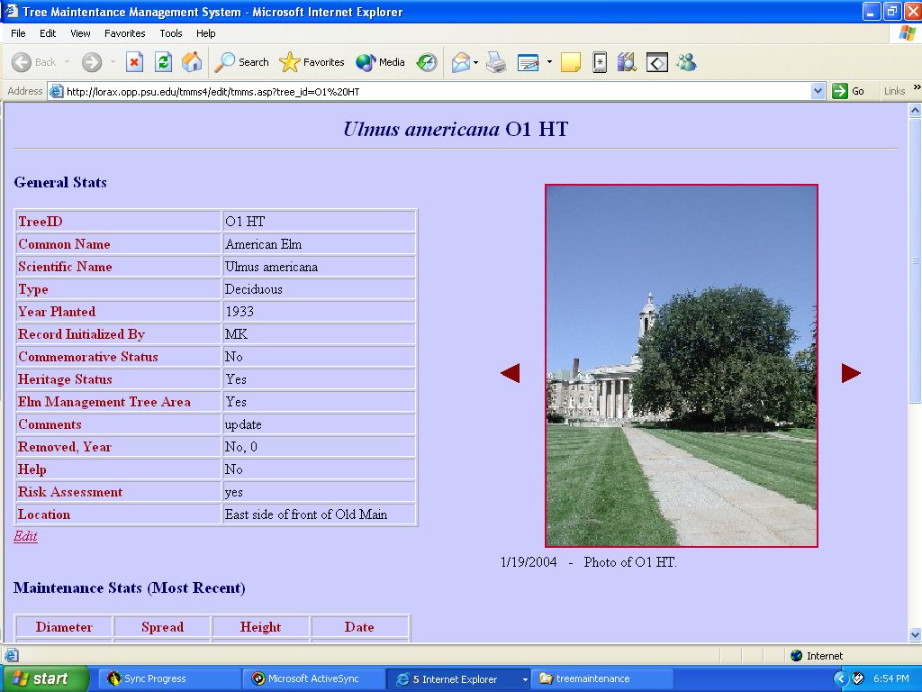This screenshot has height=692, width=922.
Task: Open the Help menu
Action: (206, 33)
